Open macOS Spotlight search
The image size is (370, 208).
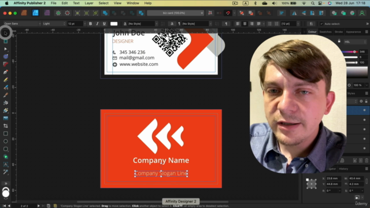313,3
